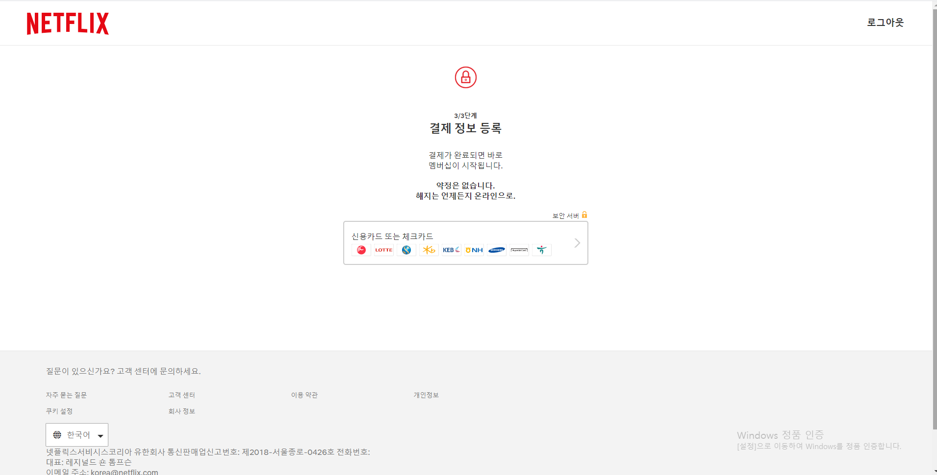
Task: Select the KEB card logo
Action: (x=452, y=250)
